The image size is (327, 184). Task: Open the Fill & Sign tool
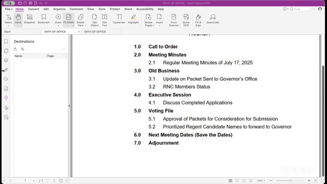pyautogui.click(x=198, y=20)
